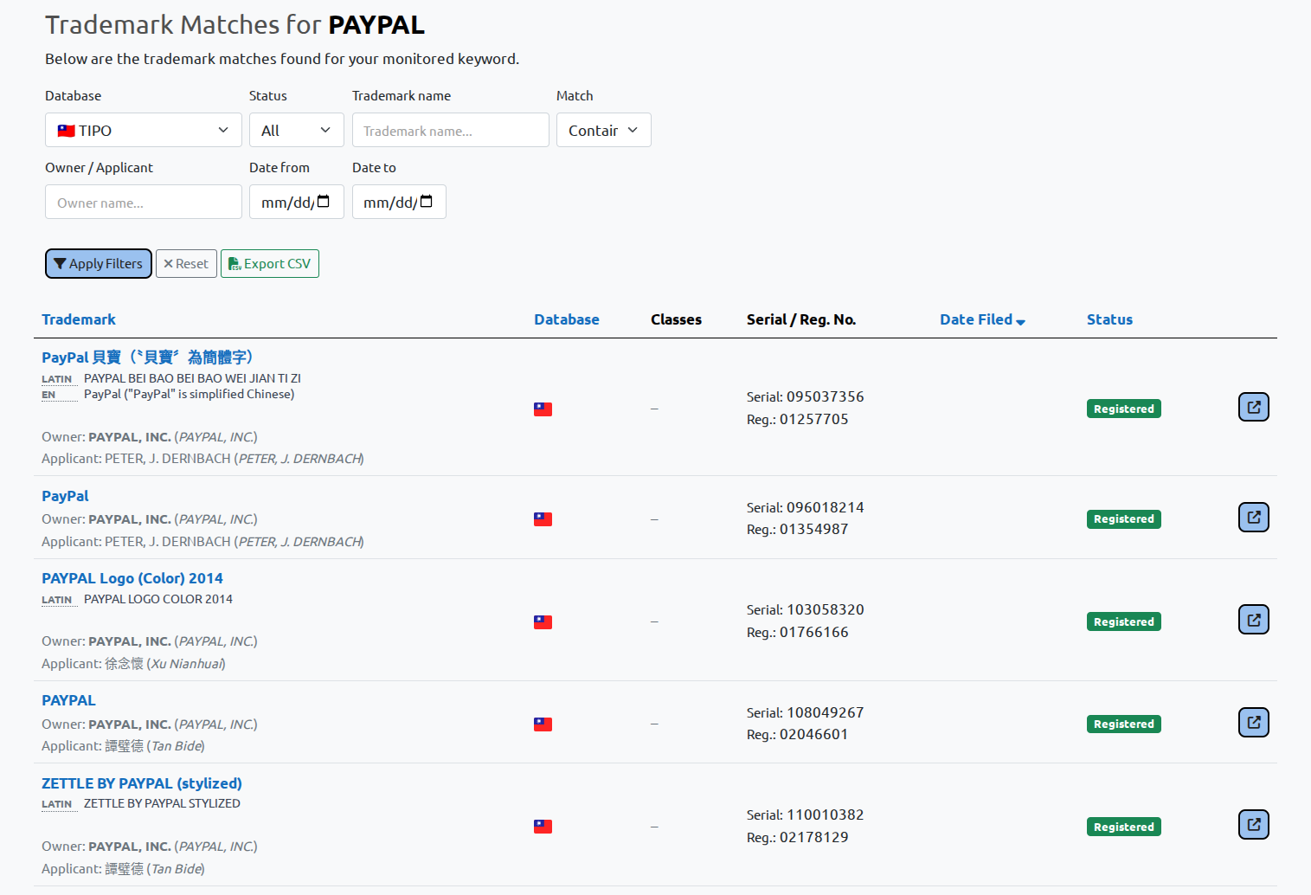Image resolution: width=1311 pixels, height=895 pixels.
Task: Open the Status All dropdown
Action: 296,130
